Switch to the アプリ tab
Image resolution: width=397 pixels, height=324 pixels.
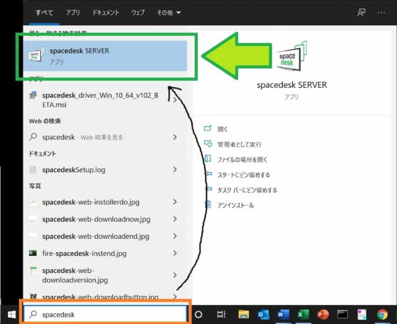tap(73, 12)
